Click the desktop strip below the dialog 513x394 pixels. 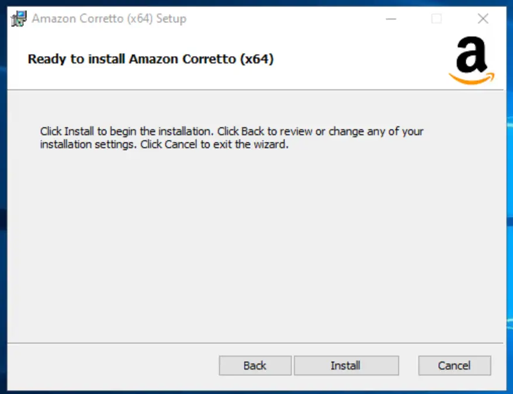[x=256, y=392]
